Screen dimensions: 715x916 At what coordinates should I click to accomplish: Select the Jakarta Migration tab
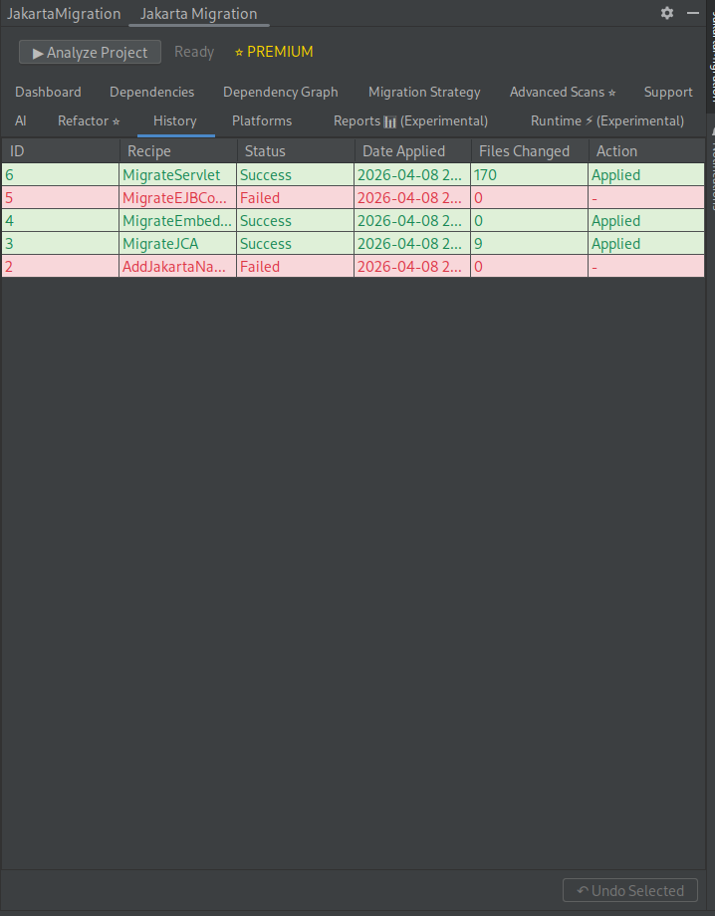(198, 13)
